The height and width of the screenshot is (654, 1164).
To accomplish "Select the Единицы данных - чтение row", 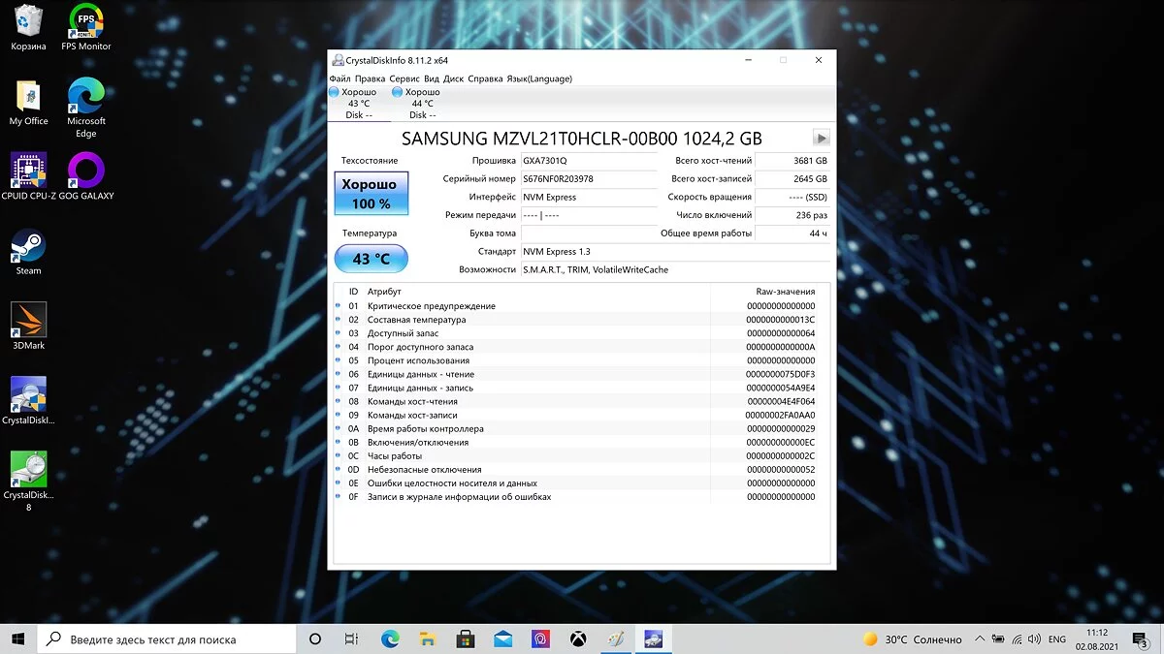I will tap(581, 374).
